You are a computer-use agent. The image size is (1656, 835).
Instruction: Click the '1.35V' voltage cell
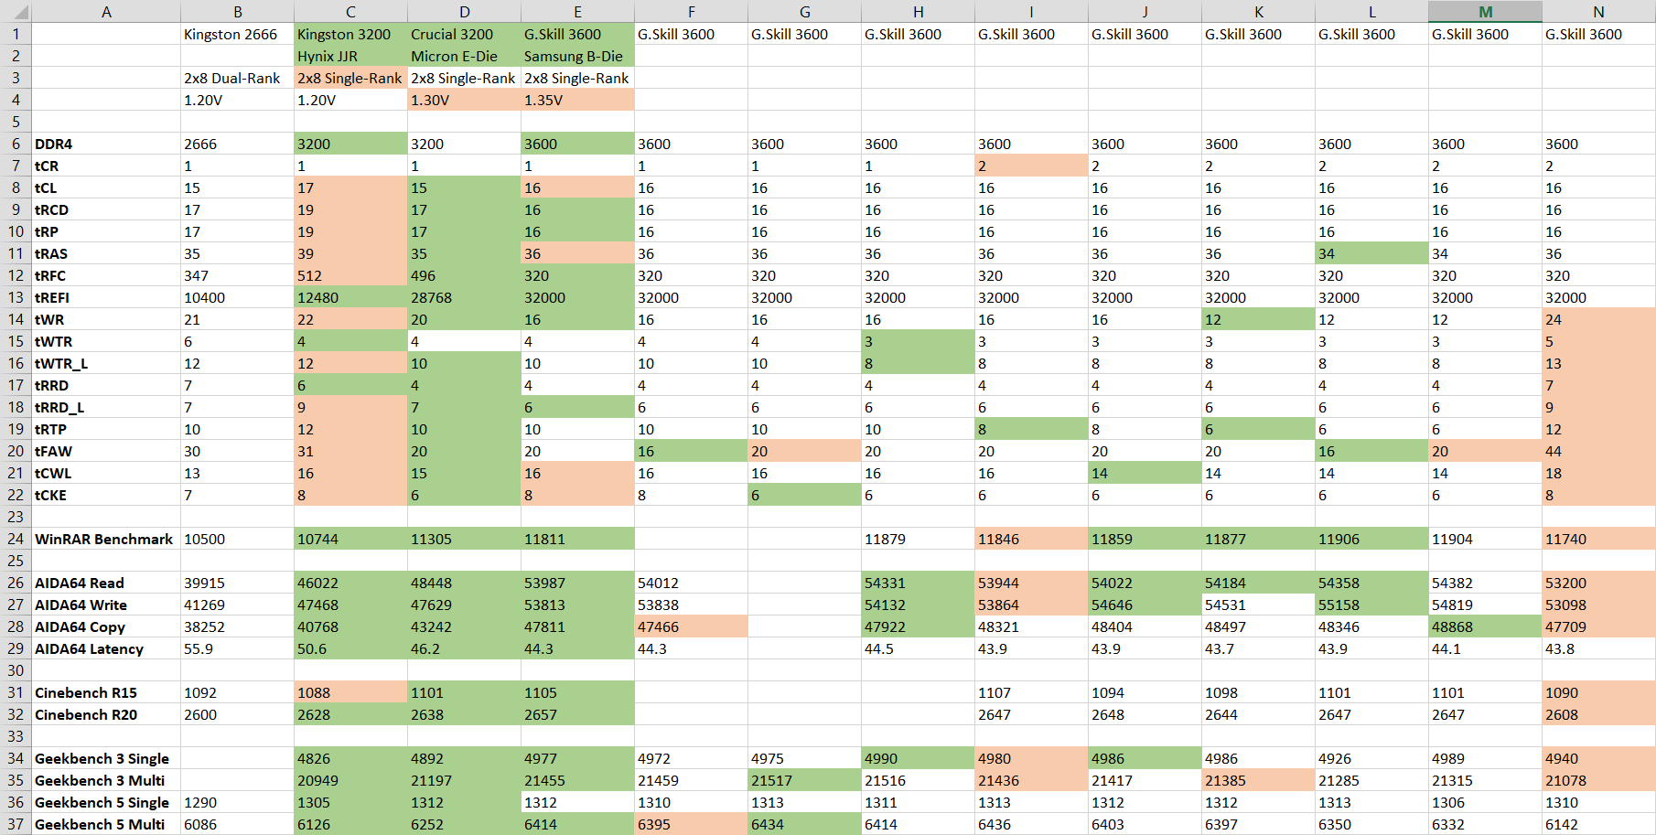pyautogui.click(x=577, y=100)
